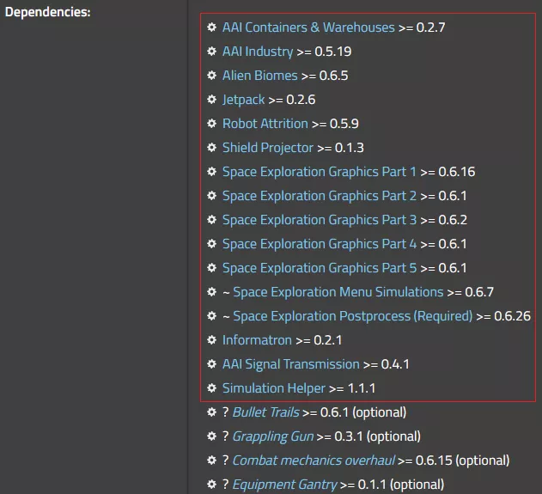The image size is (542, 494).
Task: Open the Simulation Helper mod link
Action: 274,388
